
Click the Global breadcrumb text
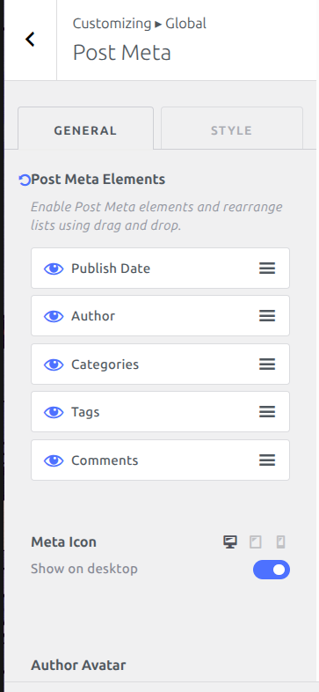tap(185, 23)
